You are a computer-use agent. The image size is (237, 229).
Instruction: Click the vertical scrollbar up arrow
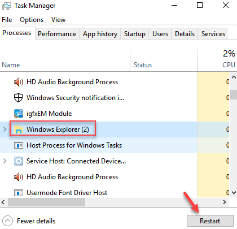(234, 77)
